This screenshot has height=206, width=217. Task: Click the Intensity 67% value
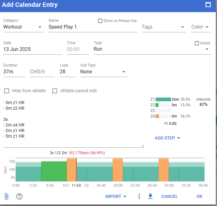point(203,104)
